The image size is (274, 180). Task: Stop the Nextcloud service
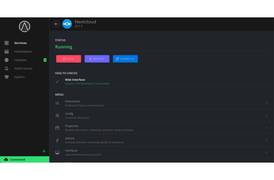click(68, 59)
